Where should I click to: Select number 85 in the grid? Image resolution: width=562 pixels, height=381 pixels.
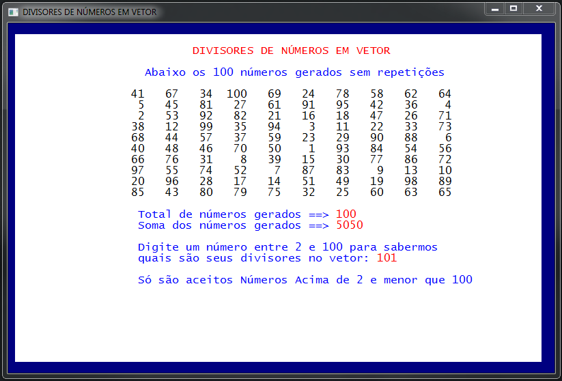click(138, 193)
